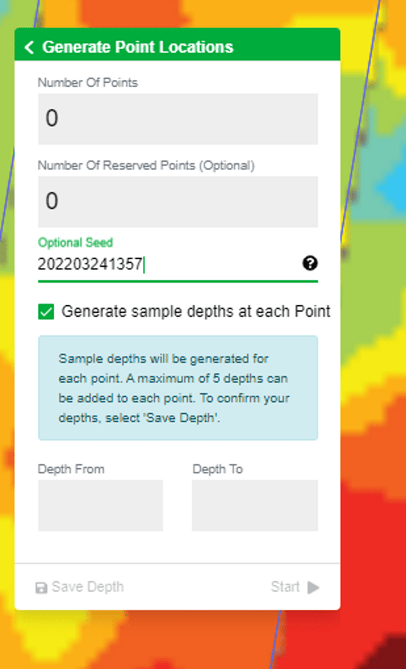
Task: Focus the Number Of Points field
Action: tap(178, 119)
